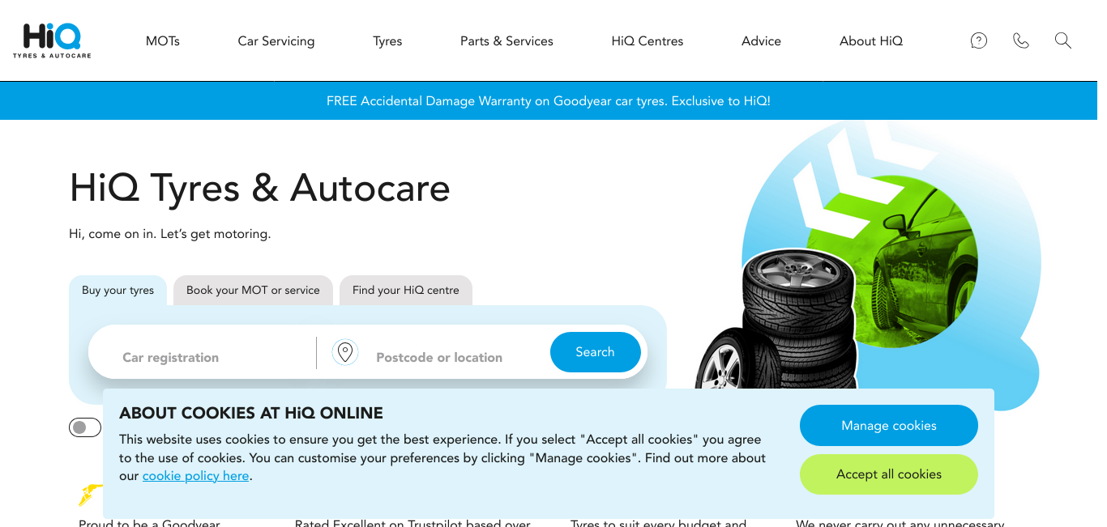Click the location pin icon
Image resolution: width=1107 pixels, height=527 pixels.
pyautogui.click(x=345, y=352)
